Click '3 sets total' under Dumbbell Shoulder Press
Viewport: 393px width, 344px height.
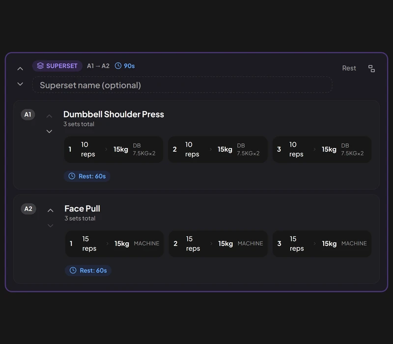coord(79,124)
